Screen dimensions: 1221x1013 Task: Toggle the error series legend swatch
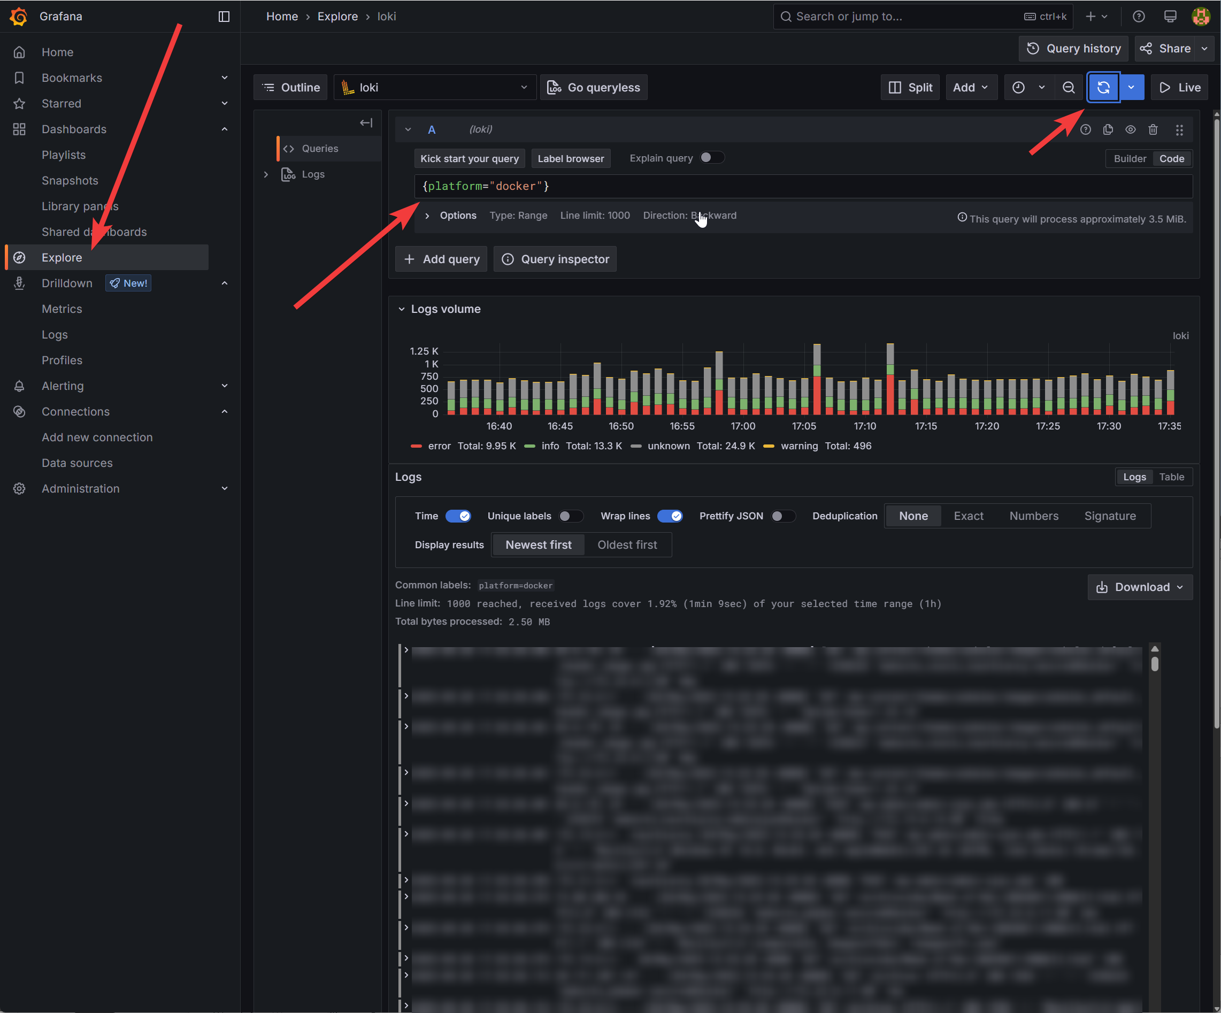[416, 446]
